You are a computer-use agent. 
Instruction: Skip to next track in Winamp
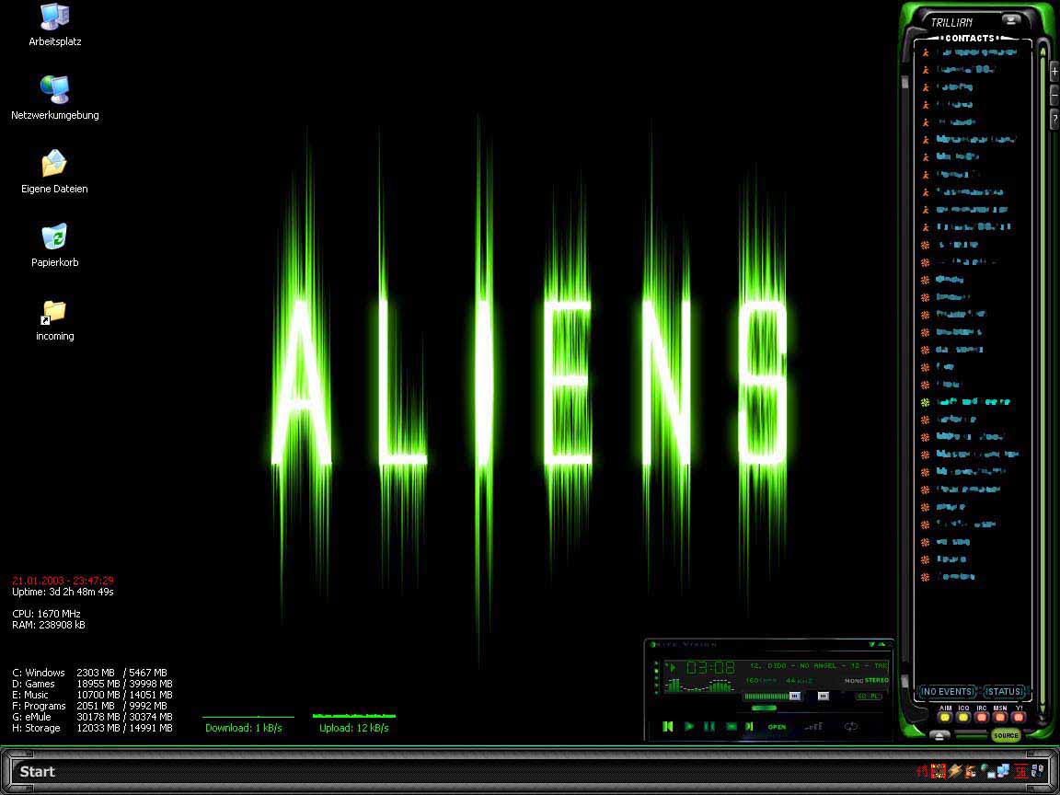pyautogui.click(x=749, y=726)
